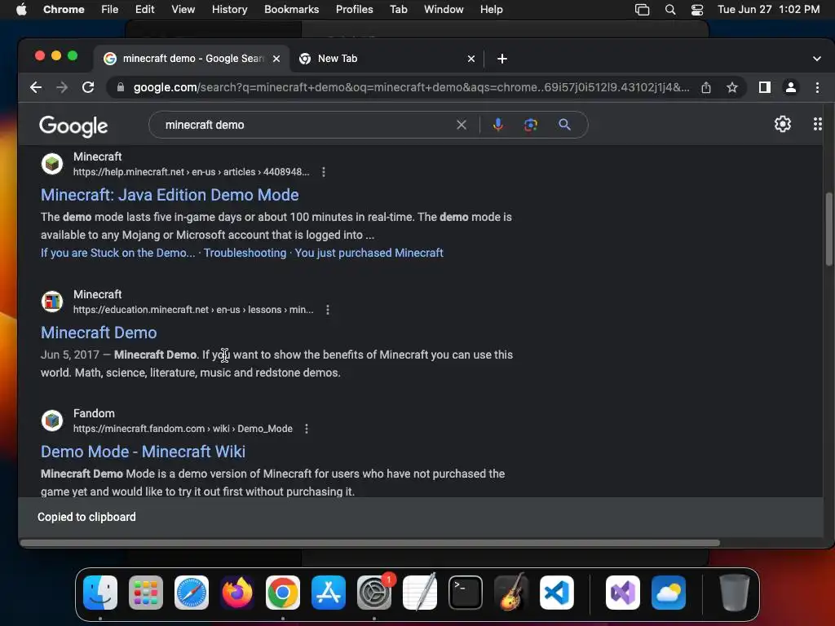Start a voice search with the microphone
Image resolution: width=835 pixels, height=626 pixels.
[498, 125]
